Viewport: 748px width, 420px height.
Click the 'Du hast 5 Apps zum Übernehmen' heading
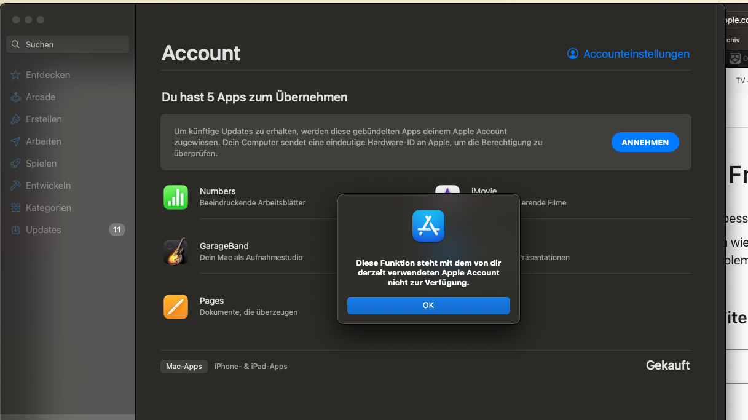(254, 97)
